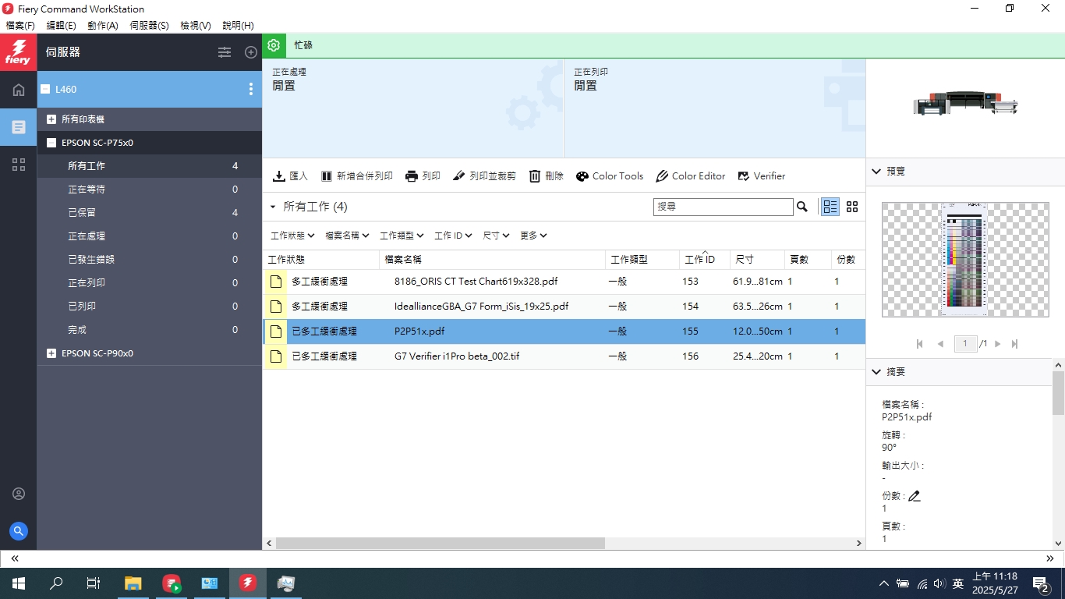Switch to list view layout
The image size is (1065, 599).
pos(830,207)
